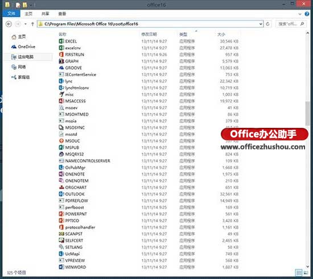Select the ORGCHART icon
Screen dimensions: 313x279
[61, 188]
